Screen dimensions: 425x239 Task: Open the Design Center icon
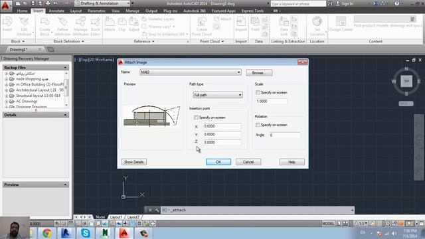pyautogui.click(x=341, y=24)
